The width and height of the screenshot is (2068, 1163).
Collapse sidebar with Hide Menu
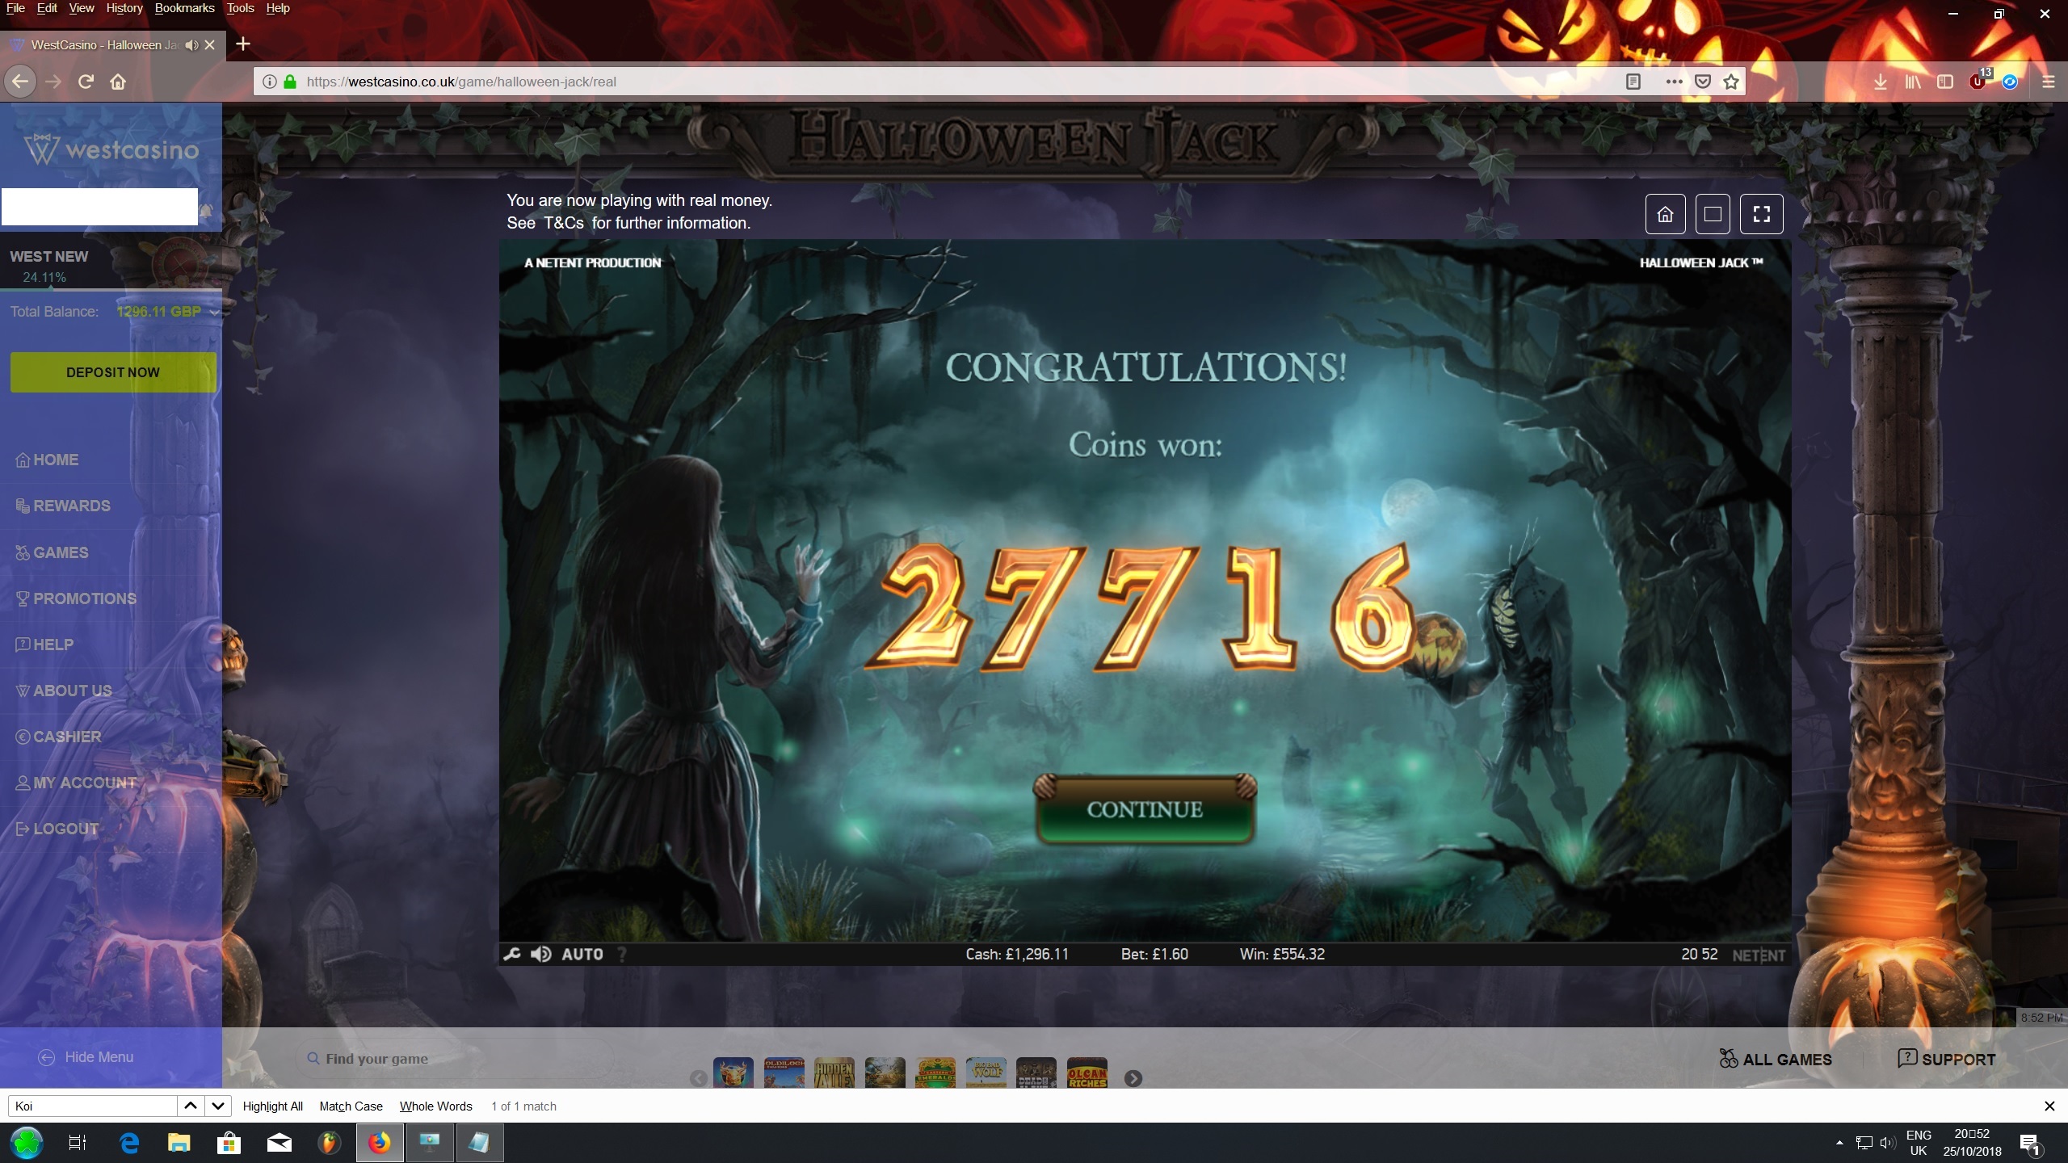click(86, 1057)
